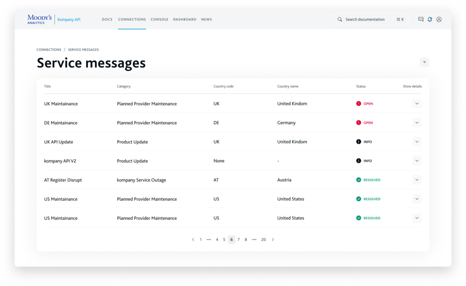Select page 7 in pagination
This screenshot has height=286, width=466.
point(238,240)
